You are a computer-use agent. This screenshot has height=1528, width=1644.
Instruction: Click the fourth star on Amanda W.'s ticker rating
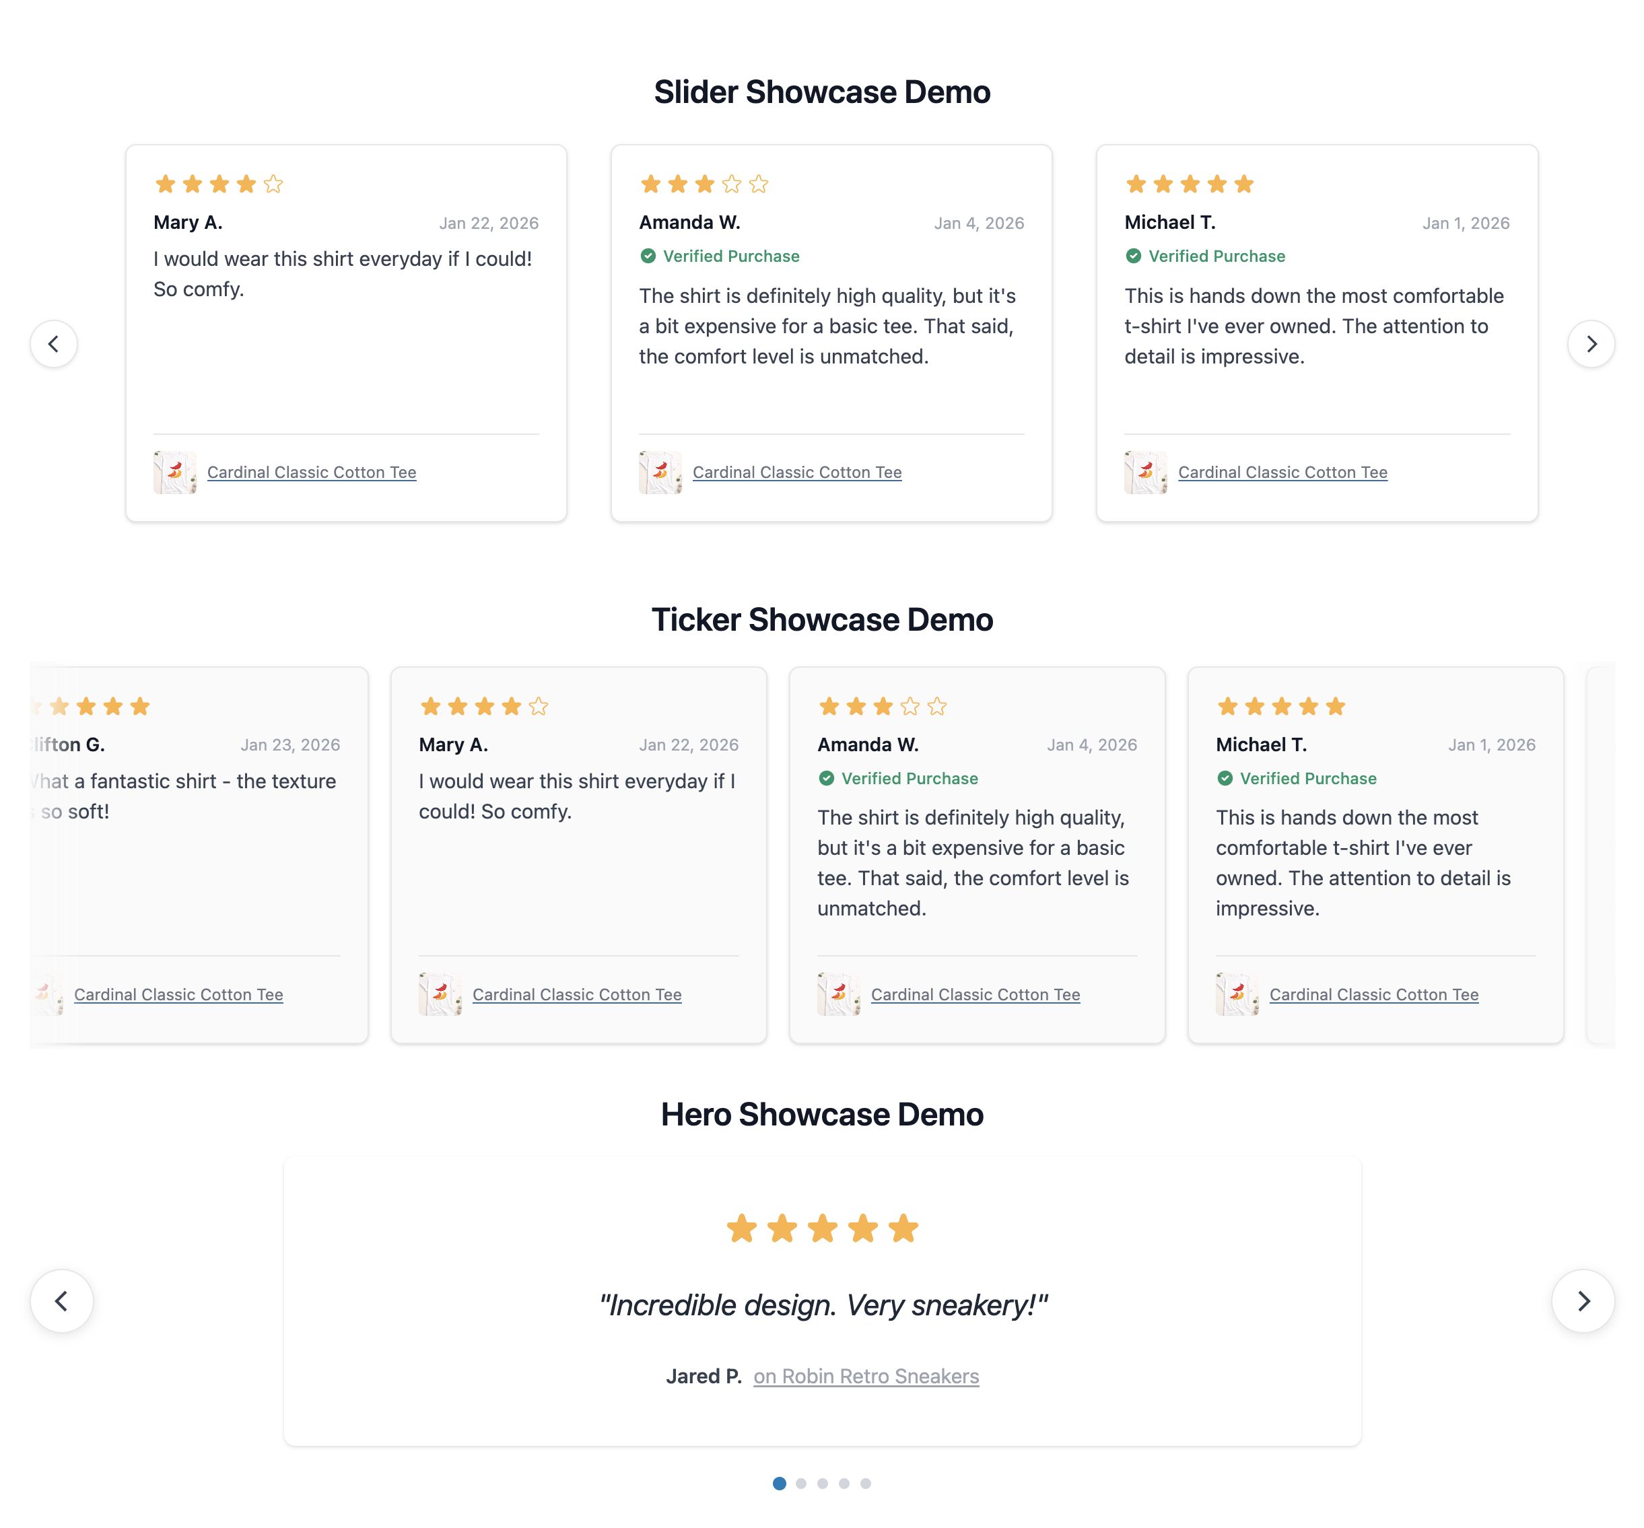[x=909, y=706]
